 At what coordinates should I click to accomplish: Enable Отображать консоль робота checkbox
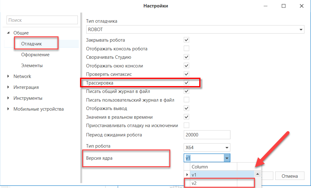(186, 48)
